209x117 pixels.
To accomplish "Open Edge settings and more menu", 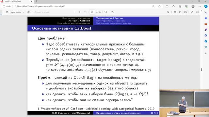I will [x=200, y=6].
